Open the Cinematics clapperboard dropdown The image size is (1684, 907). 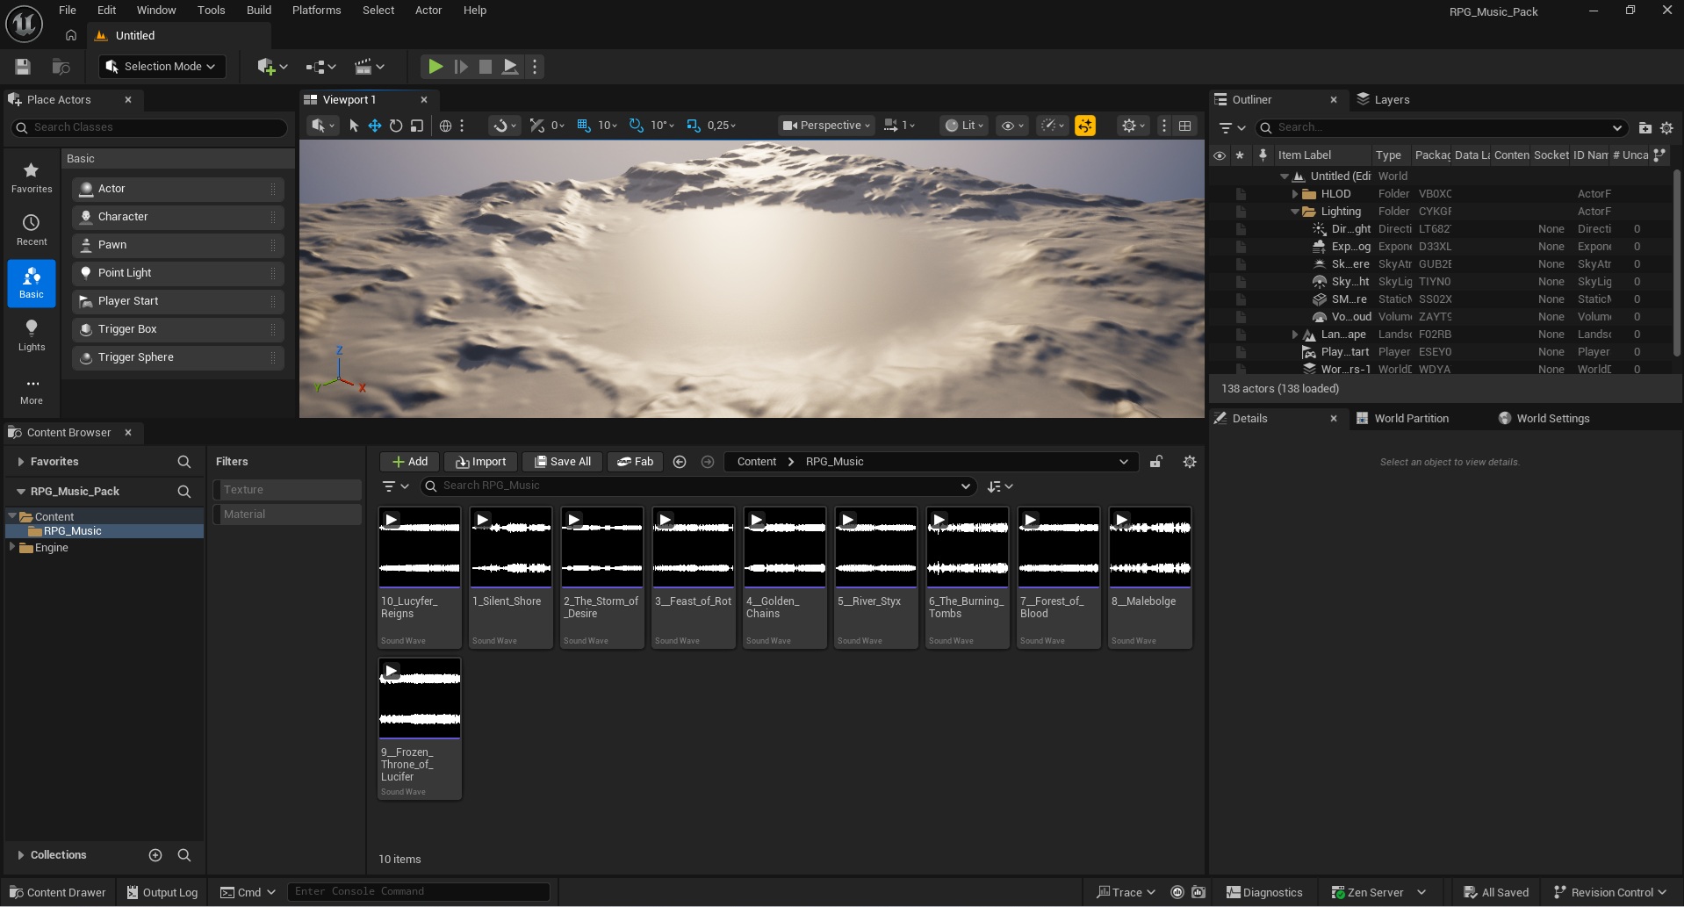point(369,67)
